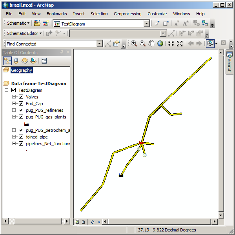Click List By Drawing Order icon
The height and width of the screenshot is (235, 235).
pyautogui.click(x=7, y=61)
